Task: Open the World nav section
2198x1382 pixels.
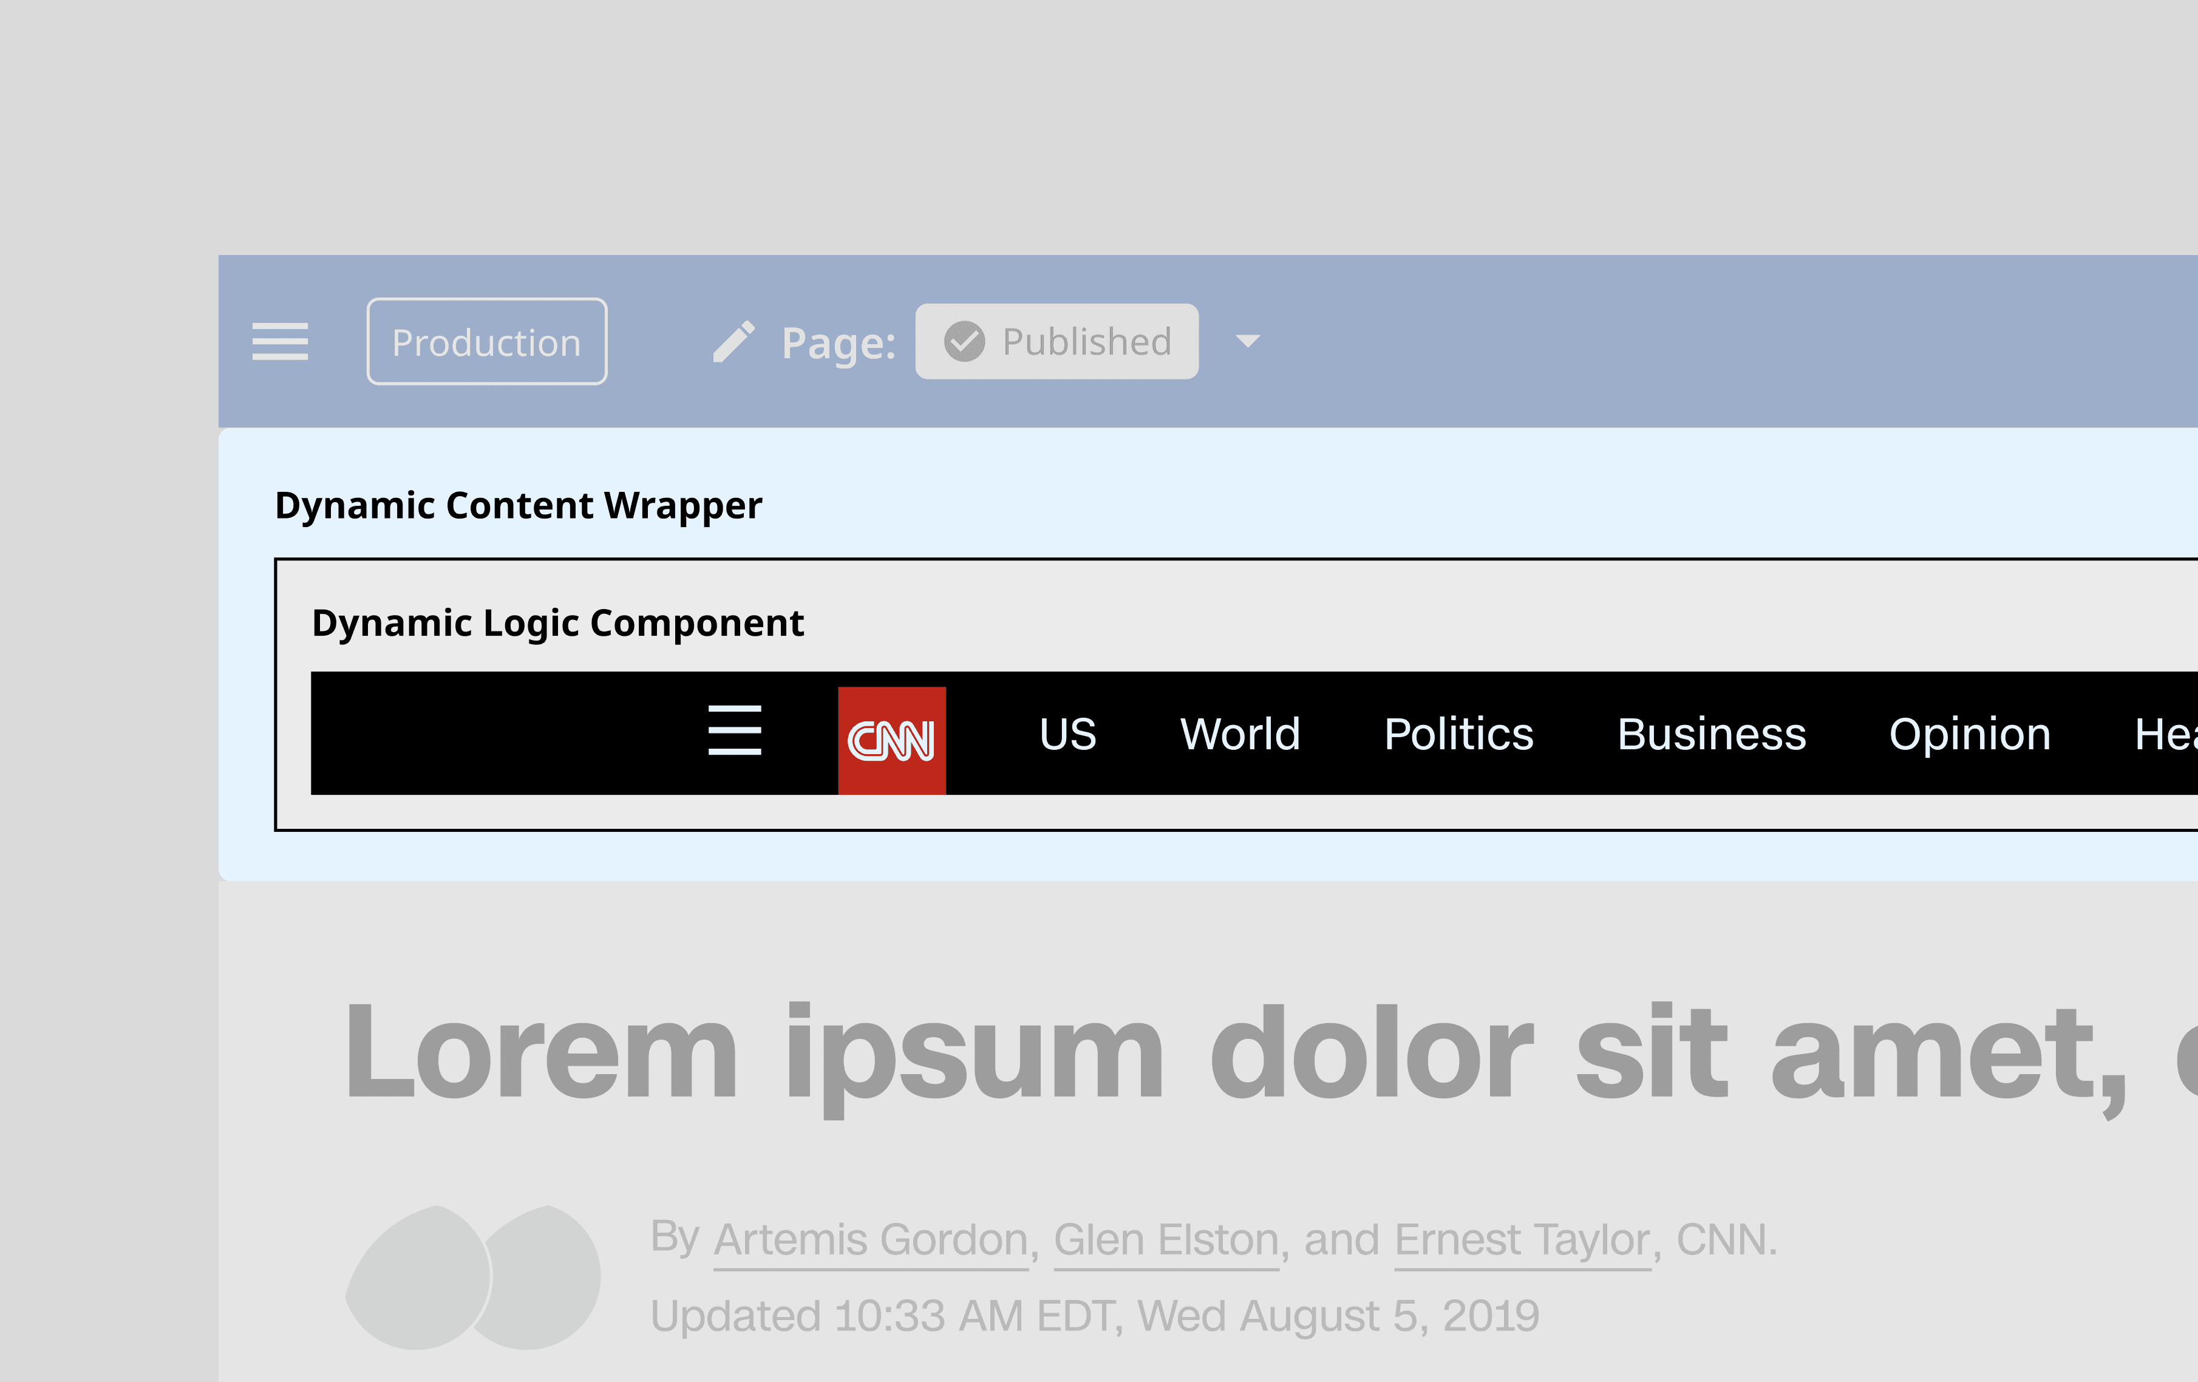Action: (1239, 735)
